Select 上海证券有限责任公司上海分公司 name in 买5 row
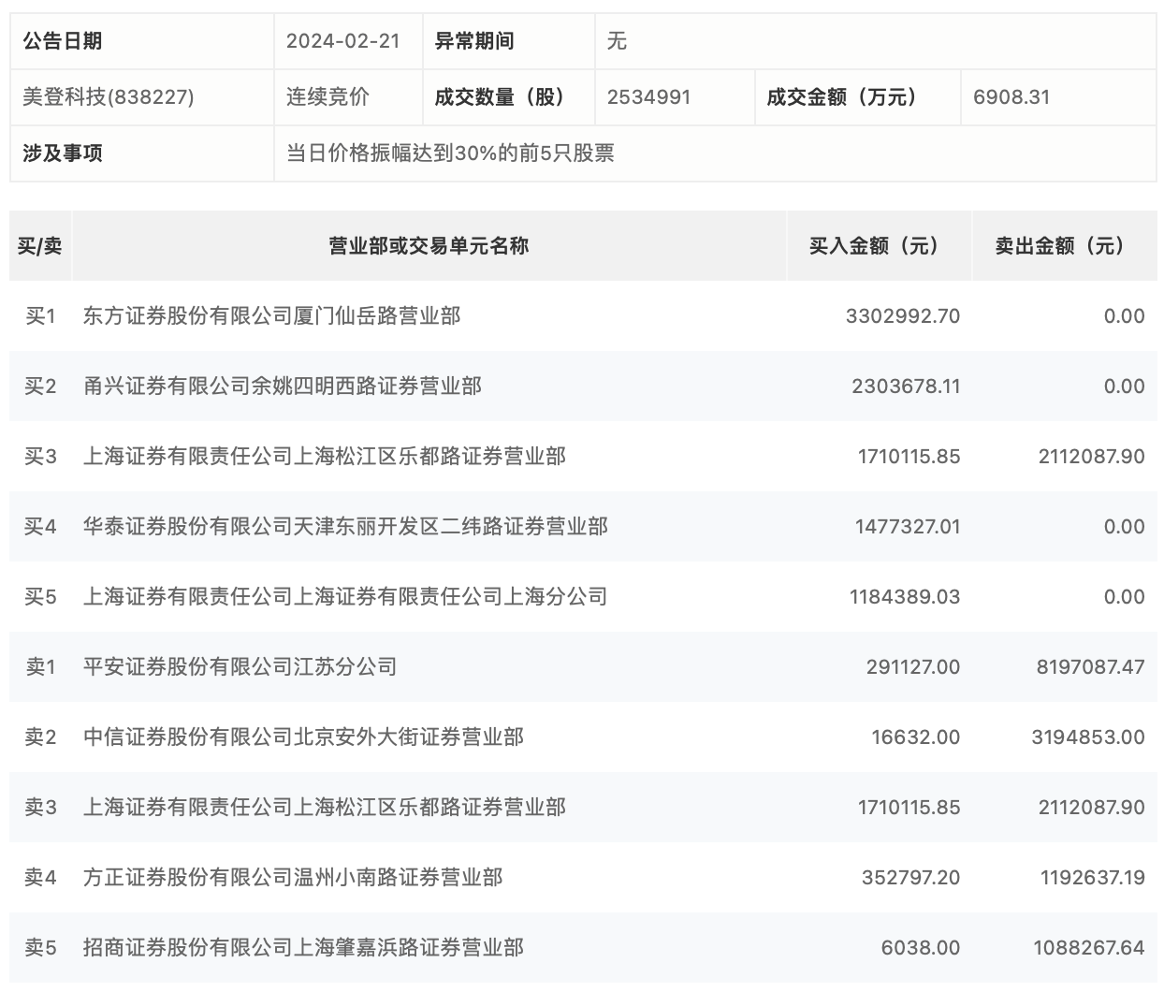Image resolution: width=1164 pixels, height=992 pixels. 345,597
